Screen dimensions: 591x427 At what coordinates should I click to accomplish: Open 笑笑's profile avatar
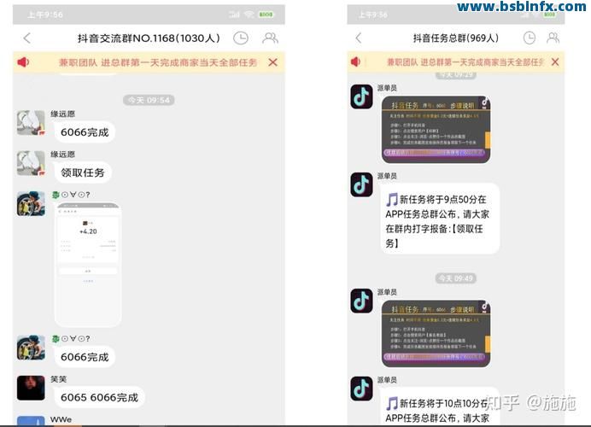31,388
